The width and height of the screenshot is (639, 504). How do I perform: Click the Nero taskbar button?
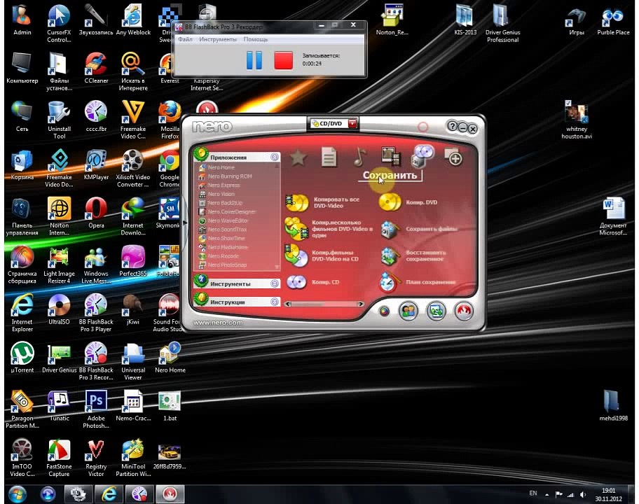coord(170,494)
